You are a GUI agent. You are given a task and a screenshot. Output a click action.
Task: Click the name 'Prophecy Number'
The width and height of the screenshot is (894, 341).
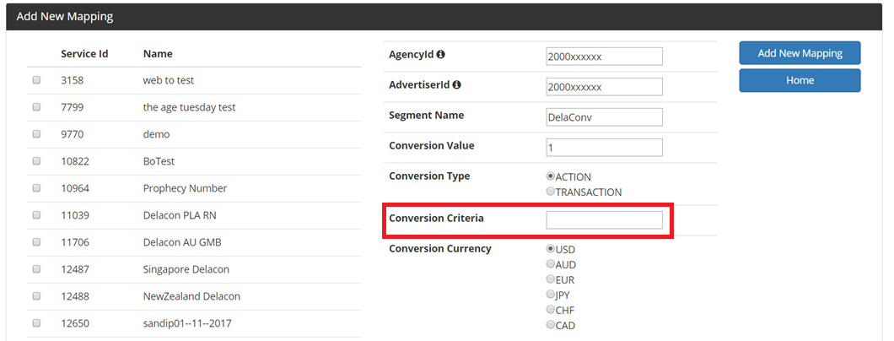point(185,188)
